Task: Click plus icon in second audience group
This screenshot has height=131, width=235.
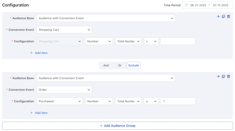Action: 218,76
